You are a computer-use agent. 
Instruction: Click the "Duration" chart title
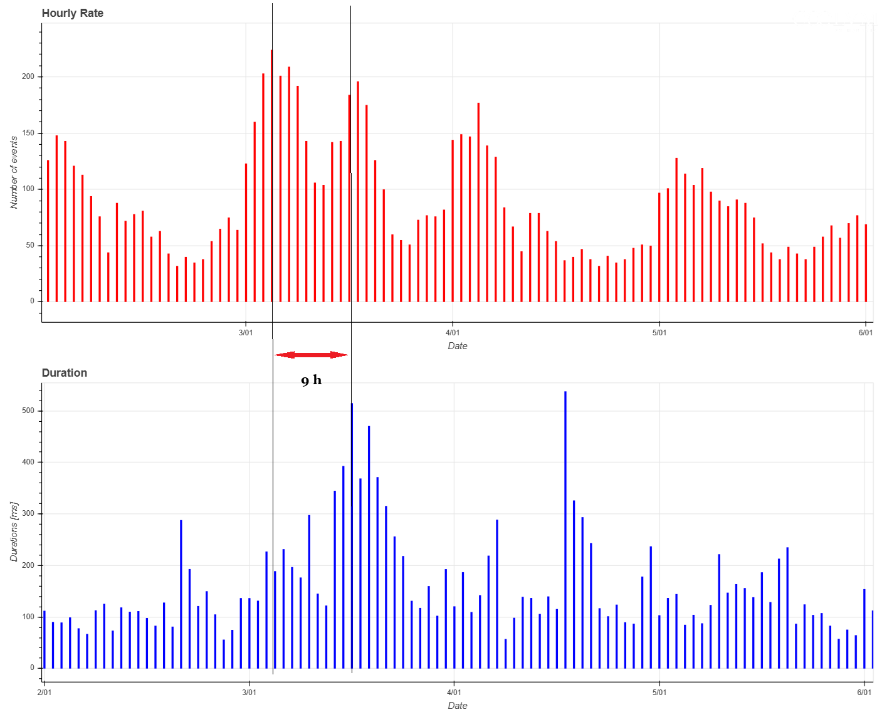[64, 373]
